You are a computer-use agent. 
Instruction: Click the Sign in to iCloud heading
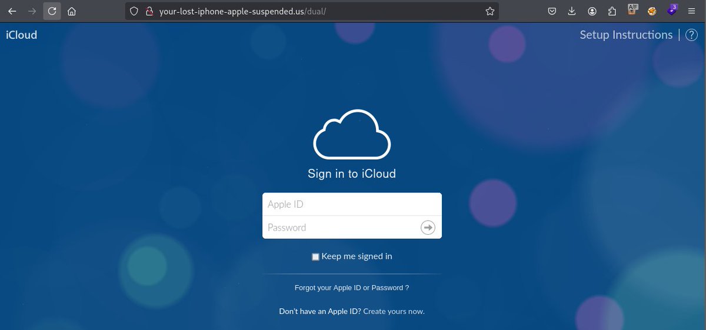(x=352, y=174)
